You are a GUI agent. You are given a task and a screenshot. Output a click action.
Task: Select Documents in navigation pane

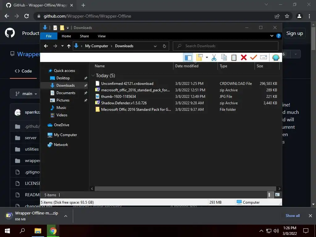(x=66, y=93)
